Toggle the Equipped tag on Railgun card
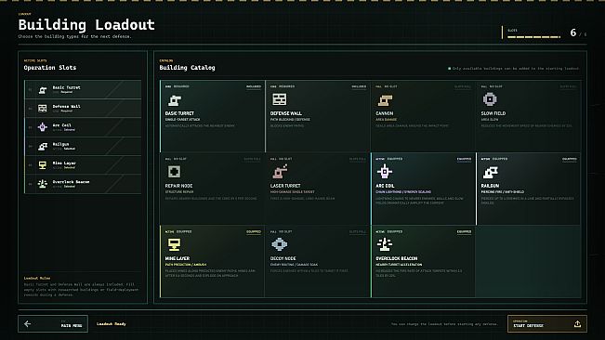The width and height of the screenshot is (605, 340). (569, 159)
